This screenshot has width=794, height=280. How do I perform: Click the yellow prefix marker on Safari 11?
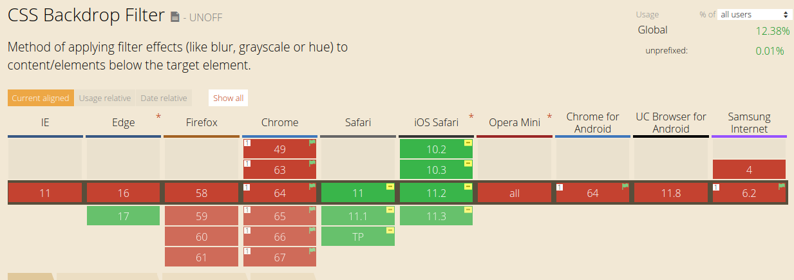click(x=390, y=187)
